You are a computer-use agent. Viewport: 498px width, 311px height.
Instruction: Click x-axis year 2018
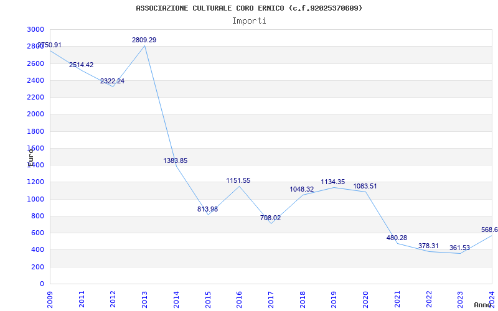click(303, 299)
